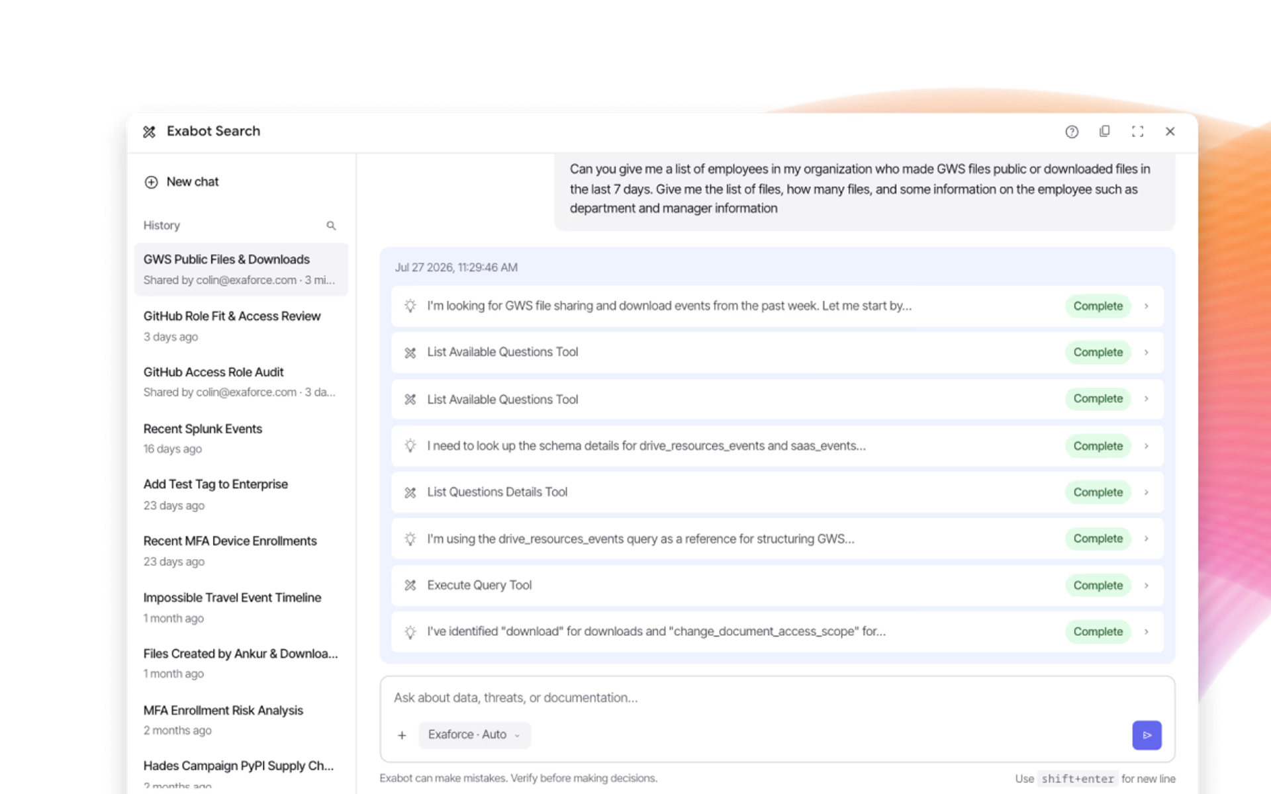Screen dimensions: 1271x794
Task: Expand chevron for 'I'm using the drive_resources_events' step
Action: pyautogui.click(x=1147, y=539)
